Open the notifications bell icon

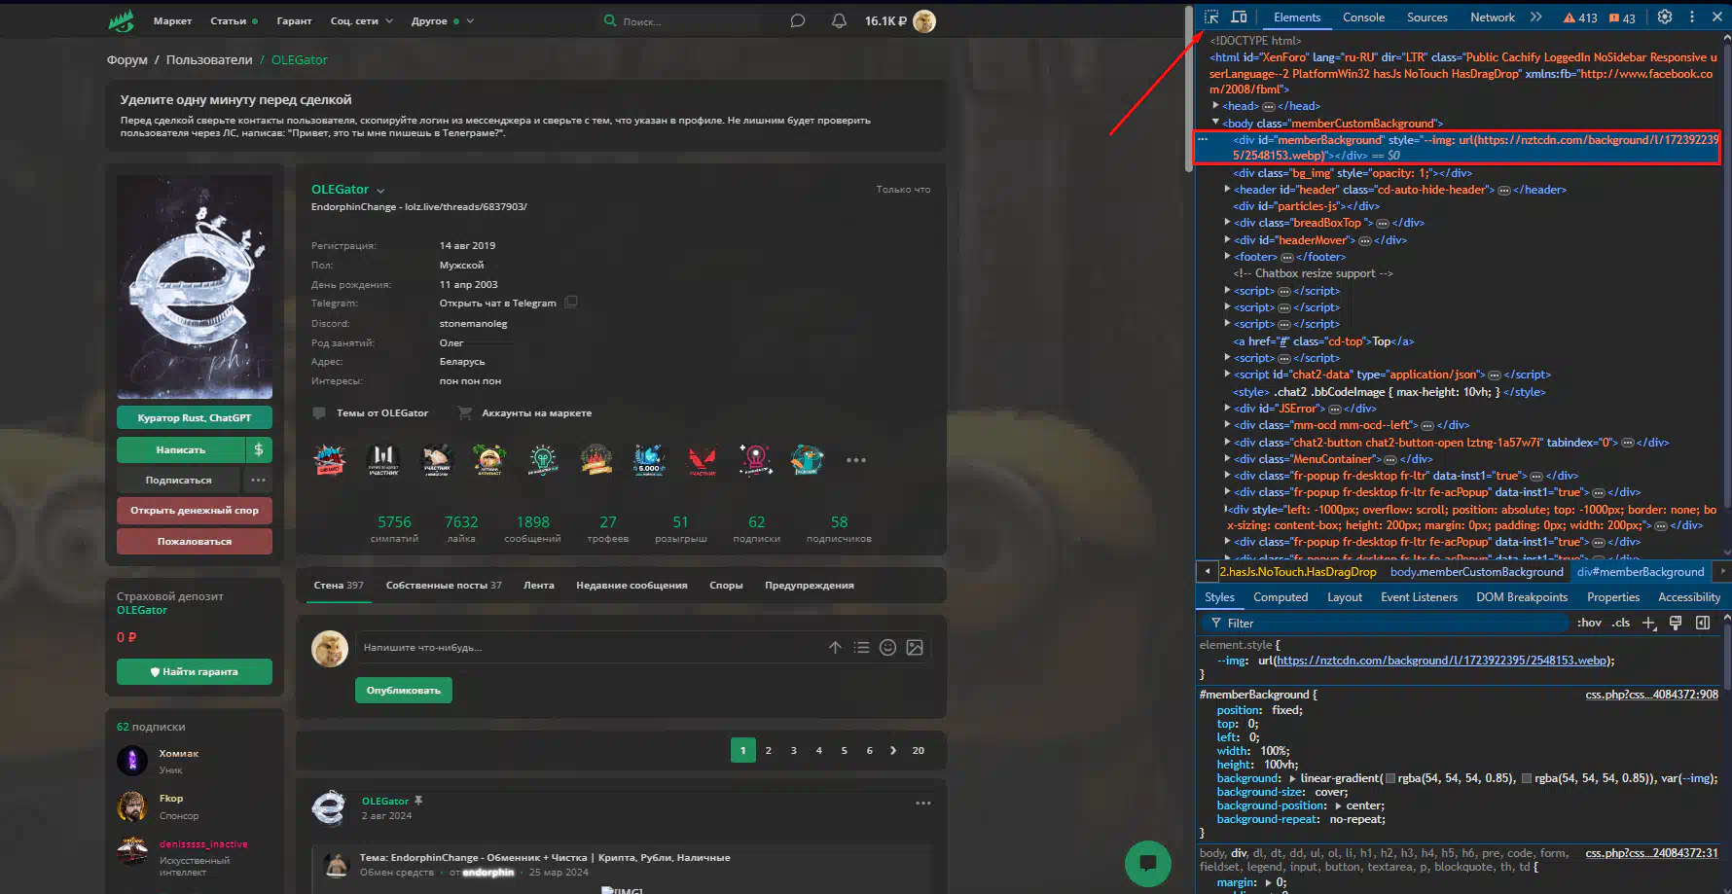(839, 20)
